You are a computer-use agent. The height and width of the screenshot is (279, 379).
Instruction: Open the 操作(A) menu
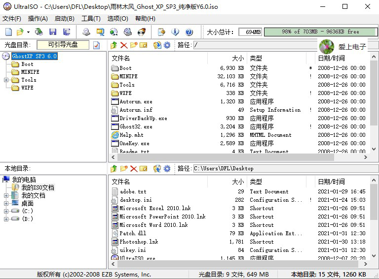click(x=38, y=19)
